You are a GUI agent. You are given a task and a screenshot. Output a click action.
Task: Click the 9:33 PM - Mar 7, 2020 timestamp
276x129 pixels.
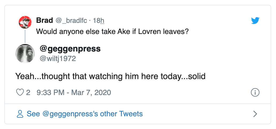(74, 92)
